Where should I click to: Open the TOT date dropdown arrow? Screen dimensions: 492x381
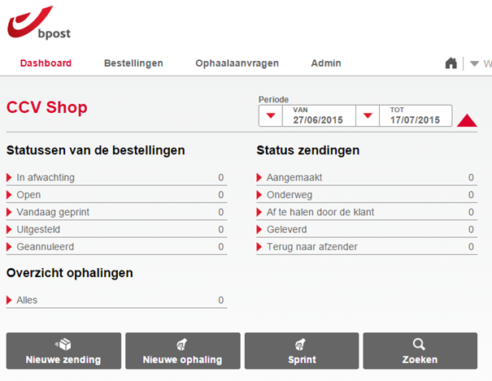(x=368, y=116)
